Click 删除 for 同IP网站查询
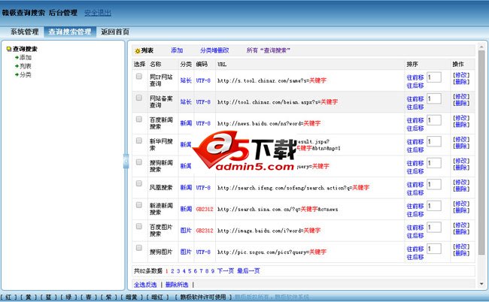Viewport: 489px width, 302px height. click(461, 82)
